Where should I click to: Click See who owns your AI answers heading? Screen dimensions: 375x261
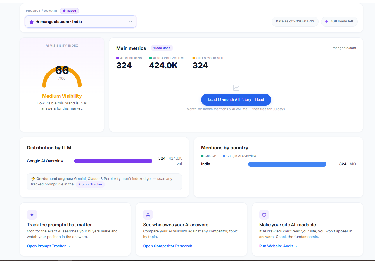(x=176, y=225)
